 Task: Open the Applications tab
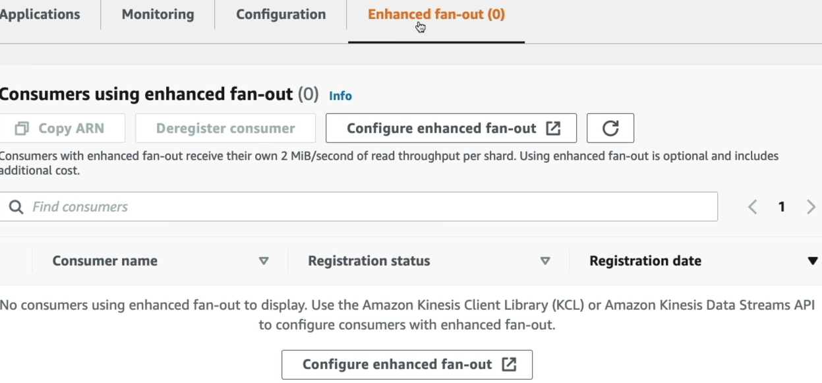[40, 15]
